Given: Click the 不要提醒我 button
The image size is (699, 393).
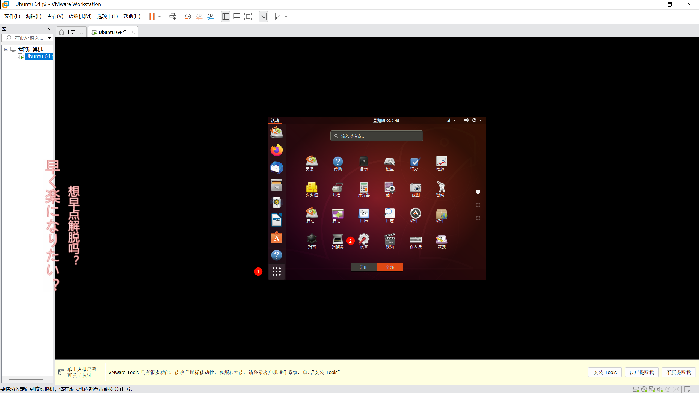Looking at the screenshot, I should pyautogui.click(x=678, y=372).
